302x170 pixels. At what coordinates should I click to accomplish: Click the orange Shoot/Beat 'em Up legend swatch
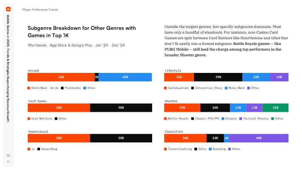click(x=29, y=88)
